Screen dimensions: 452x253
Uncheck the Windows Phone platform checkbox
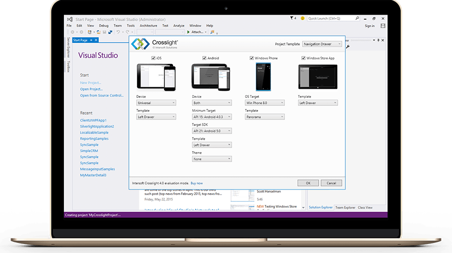point(252,58)
